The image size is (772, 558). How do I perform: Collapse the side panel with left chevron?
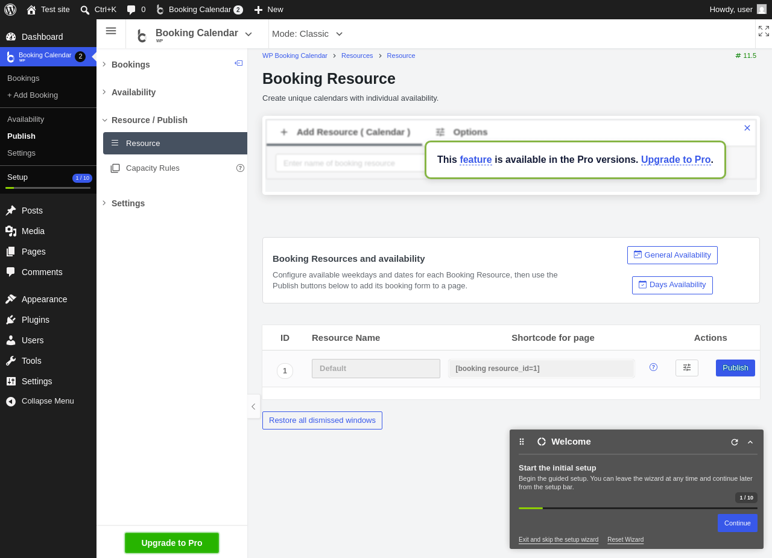coord(254,406)
